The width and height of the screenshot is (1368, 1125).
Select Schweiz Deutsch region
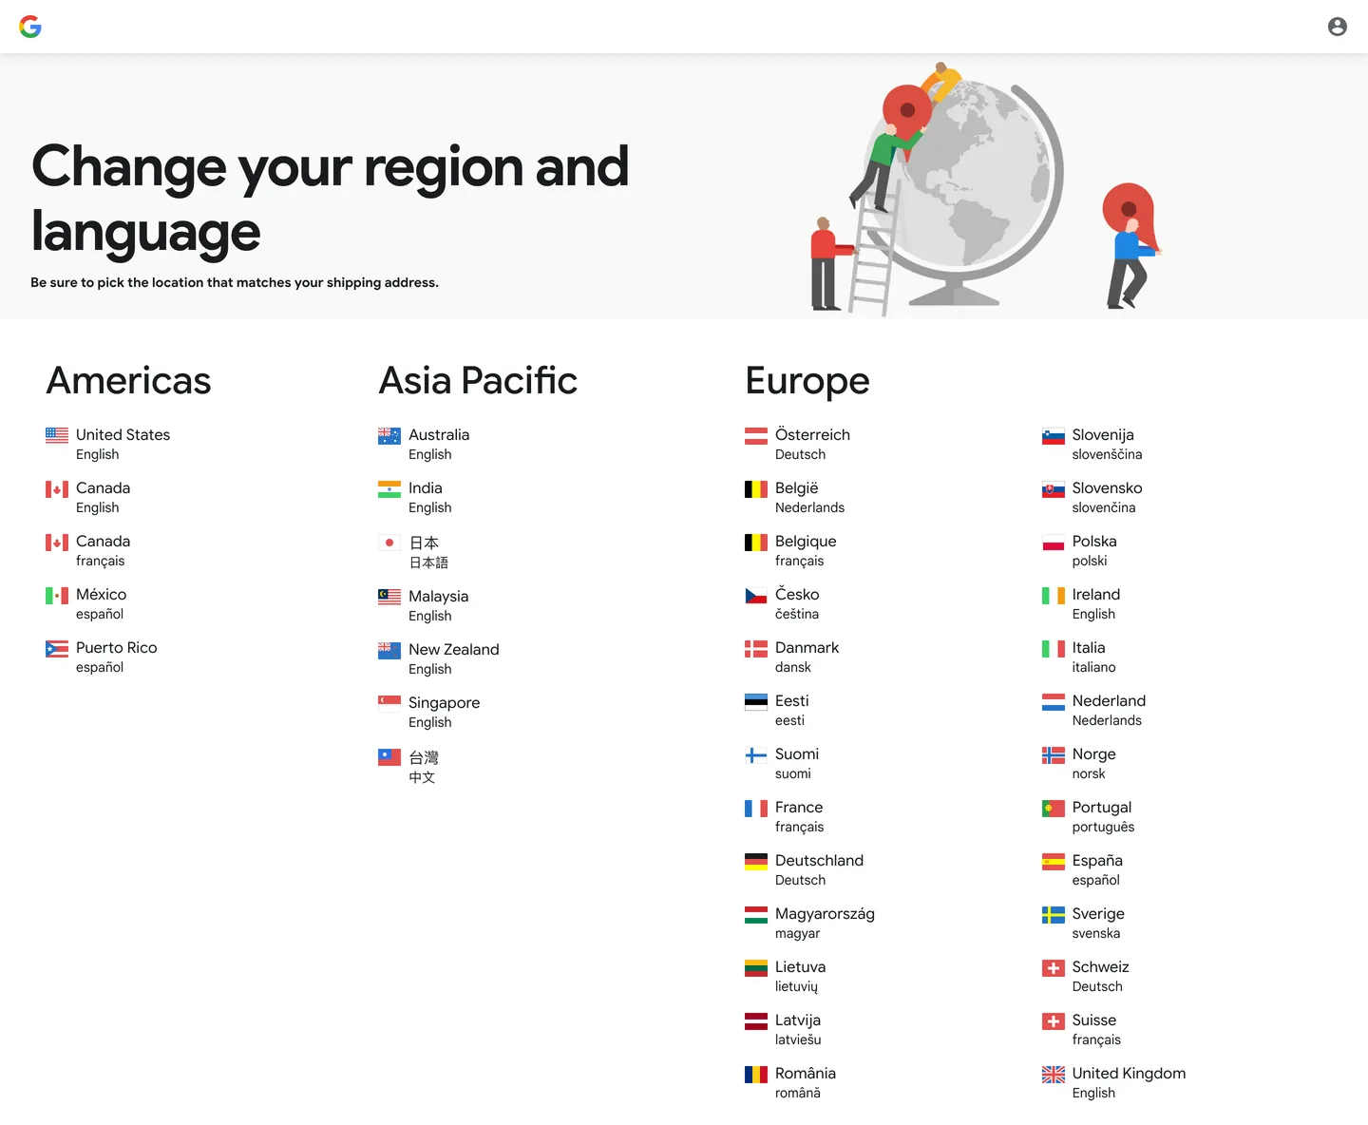pyautogui.click(x=1086, y=976)
